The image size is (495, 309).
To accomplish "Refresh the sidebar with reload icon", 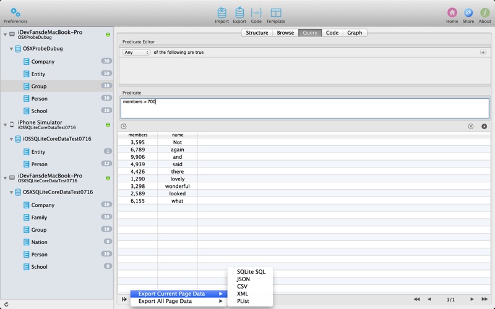I will coord(6,304).
